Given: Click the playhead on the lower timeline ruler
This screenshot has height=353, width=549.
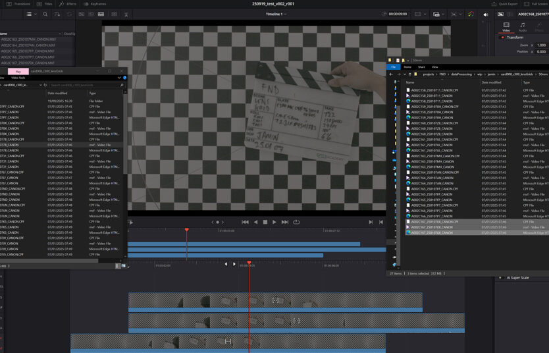Looking at the screenshot, I should point(249,263).
